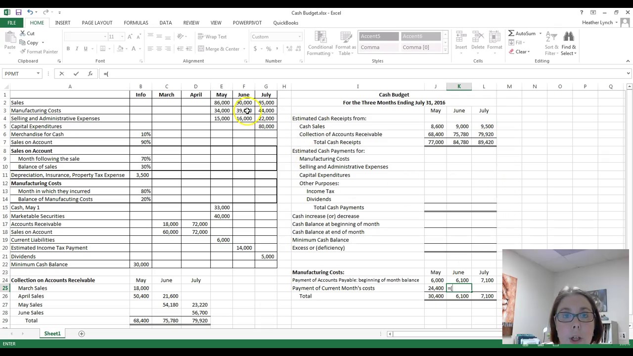The height and width of the screenshot is (356, 633).
Task: Switch to the DATA tab
Action: point(166,23)
